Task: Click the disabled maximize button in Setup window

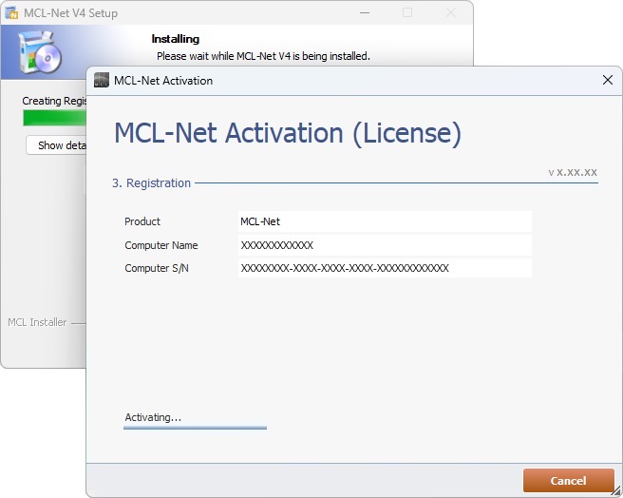Action: tap(407, 12)
